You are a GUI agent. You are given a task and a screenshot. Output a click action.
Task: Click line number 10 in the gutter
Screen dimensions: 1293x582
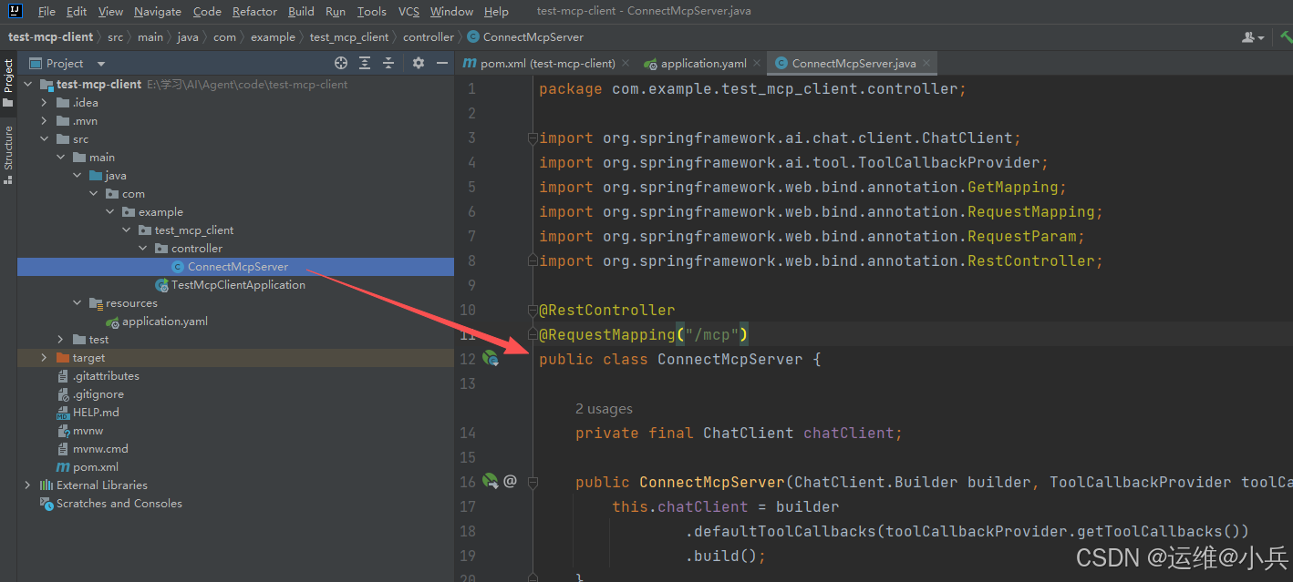467,310
